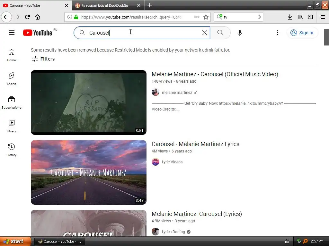Click the magnifier tray icon
329x246 pixels.
pyautogui.click(x=305, y=241)
